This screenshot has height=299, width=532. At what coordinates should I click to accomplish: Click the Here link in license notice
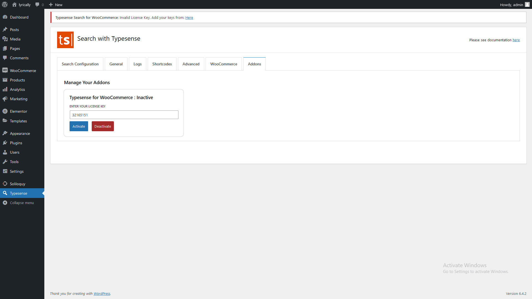(189, 18)
